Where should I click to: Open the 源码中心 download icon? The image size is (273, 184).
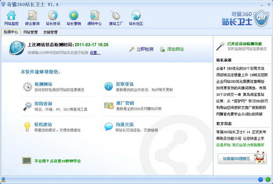[x=94, y=18]
